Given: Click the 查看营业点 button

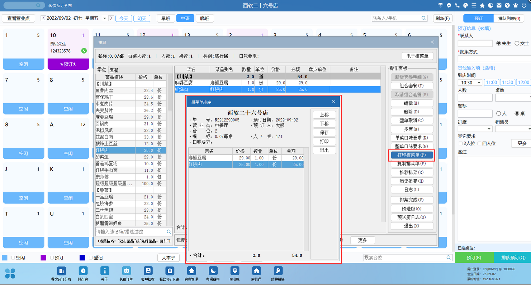Looking at the screenshot, I should point(18,18).
